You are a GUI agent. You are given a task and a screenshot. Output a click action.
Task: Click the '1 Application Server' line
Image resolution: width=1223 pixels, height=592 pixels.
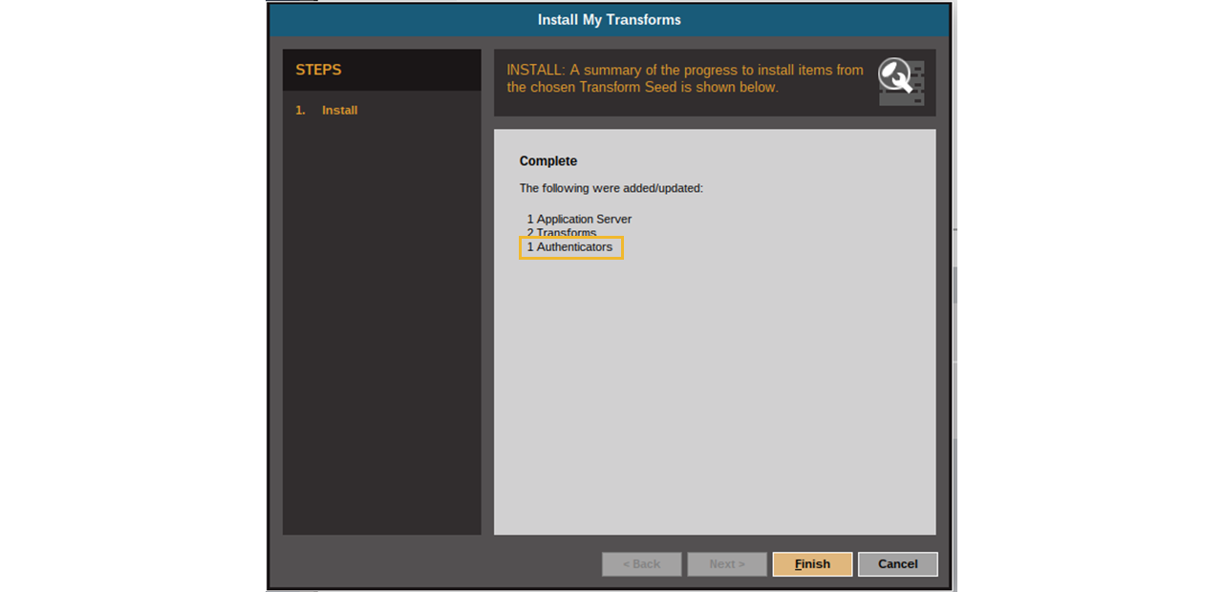click(x=579, y=219)
